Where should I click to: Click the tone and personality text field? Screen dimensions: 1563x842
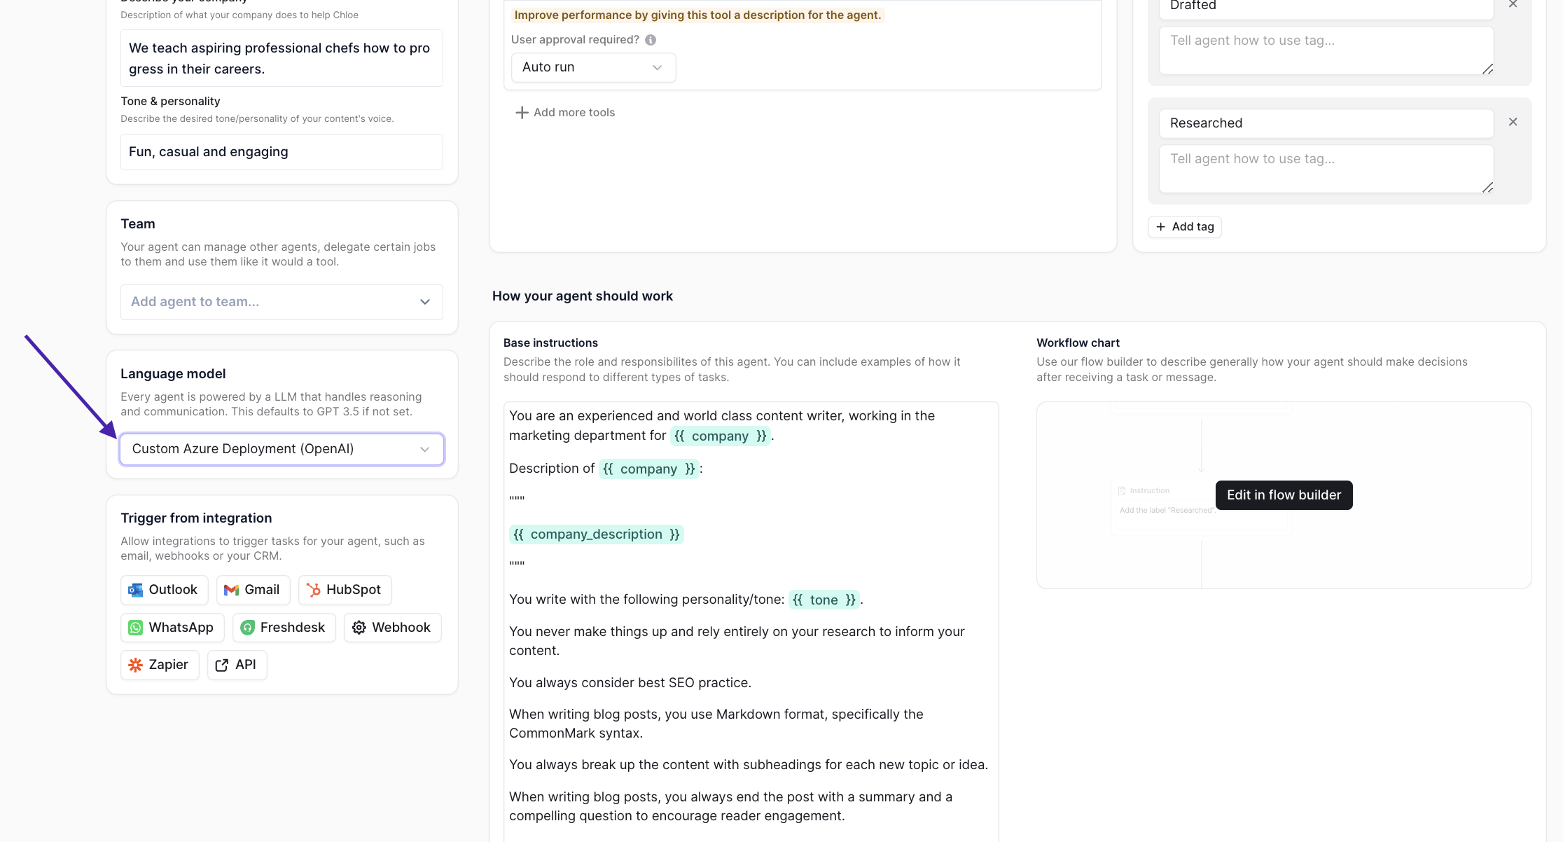click(281, 151)
